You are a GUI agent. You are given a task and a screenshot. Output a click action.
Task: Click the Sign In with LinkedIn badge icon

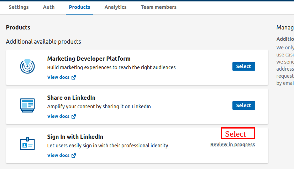[x=27, y=144]
